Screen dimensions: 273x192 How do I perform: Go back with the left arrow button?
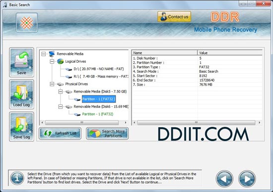[x=224, y=179]
